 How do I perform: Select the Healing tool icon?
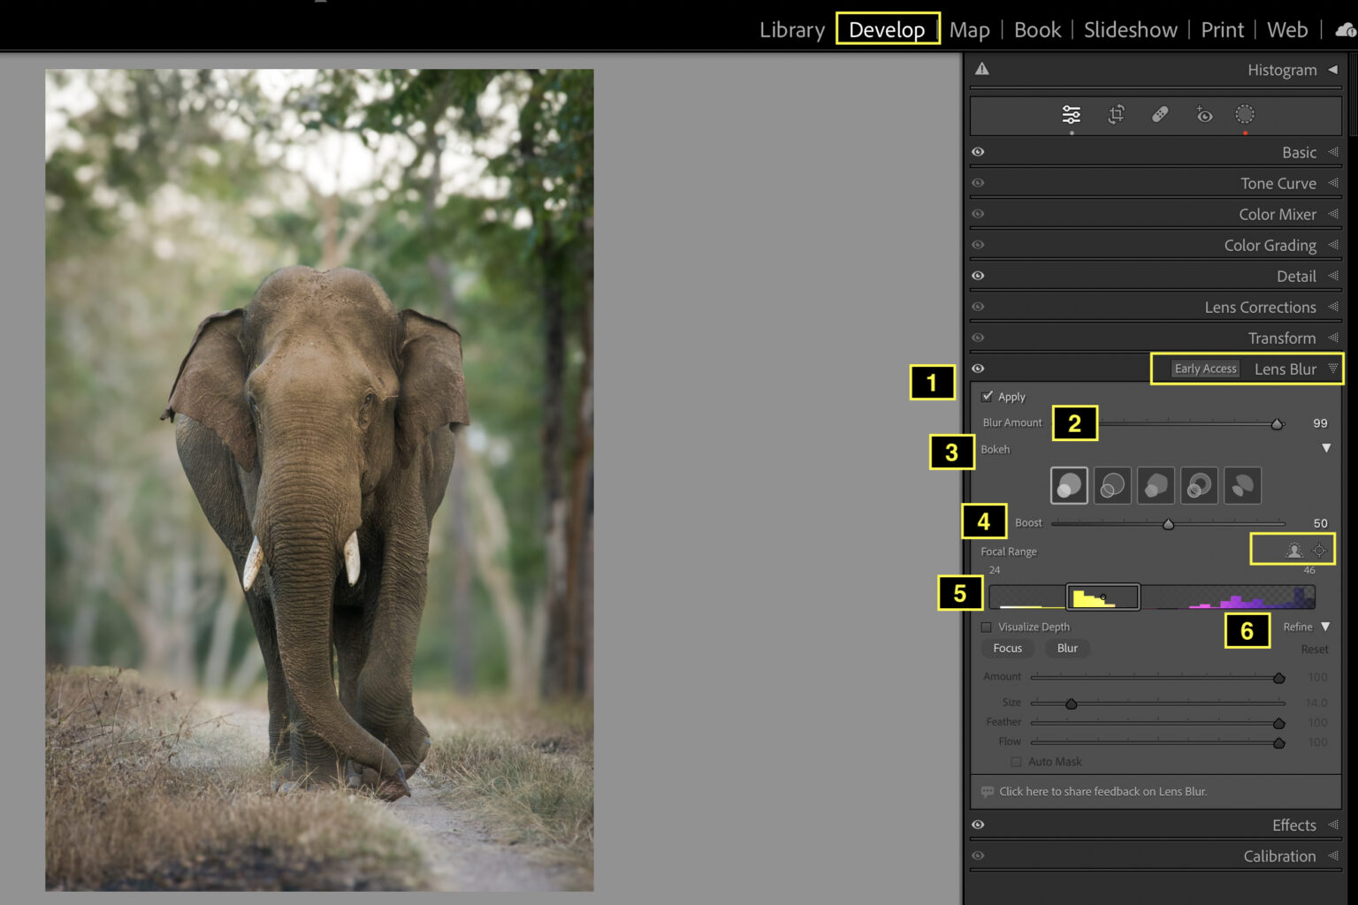click(1159, 114)
